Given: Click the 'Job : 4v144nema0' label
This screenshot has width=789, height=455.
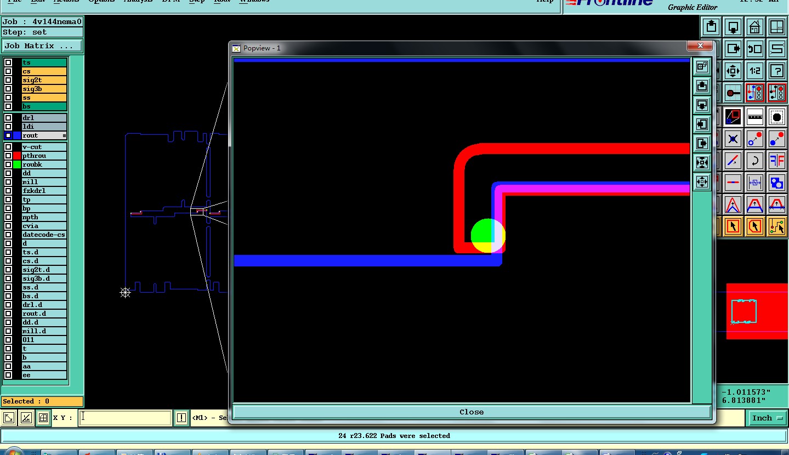Looking at the screenshot, I should 42,22.
